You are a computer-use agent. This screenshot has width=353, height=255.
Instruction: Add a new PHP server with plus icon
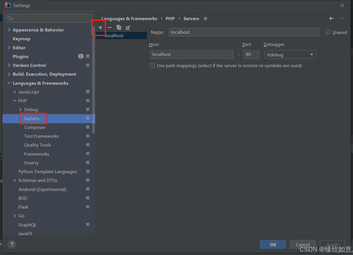(100, 27)
